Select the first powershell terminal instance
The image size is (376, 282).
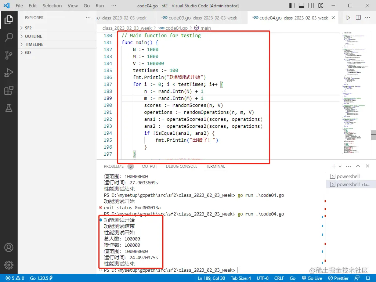(x=351, y=177)
